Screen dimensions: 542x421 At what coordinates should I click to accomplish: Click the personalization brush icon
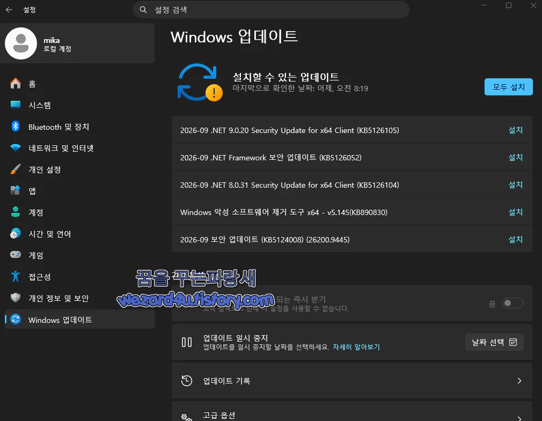[x=16, y=169]
